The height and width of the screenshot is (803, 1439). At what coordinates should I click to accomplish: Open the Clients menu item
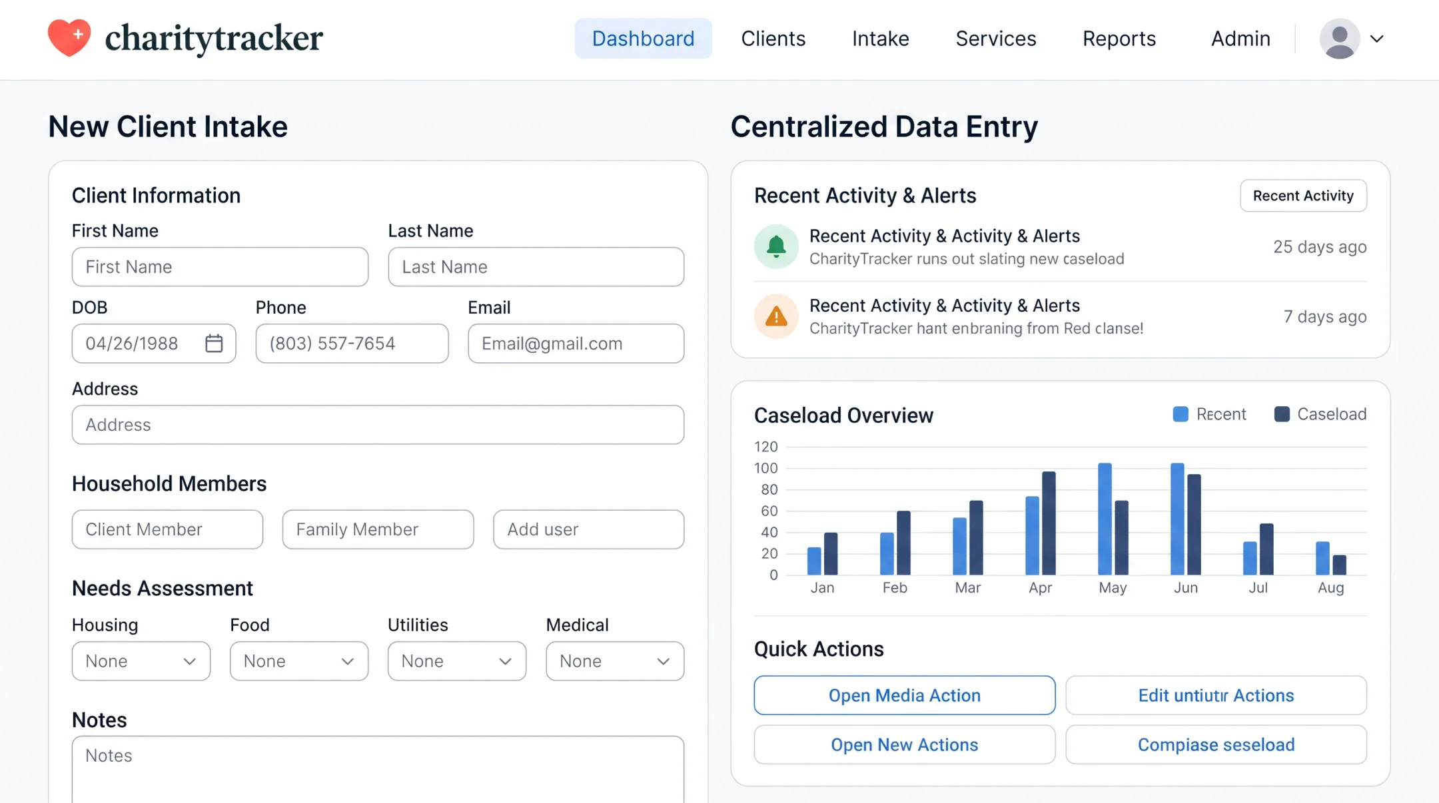click(773, 39)
